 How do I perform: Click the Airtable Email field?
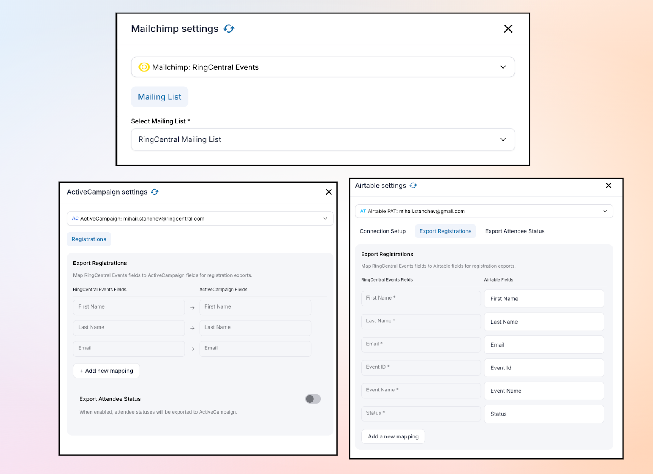click(544, 345)
